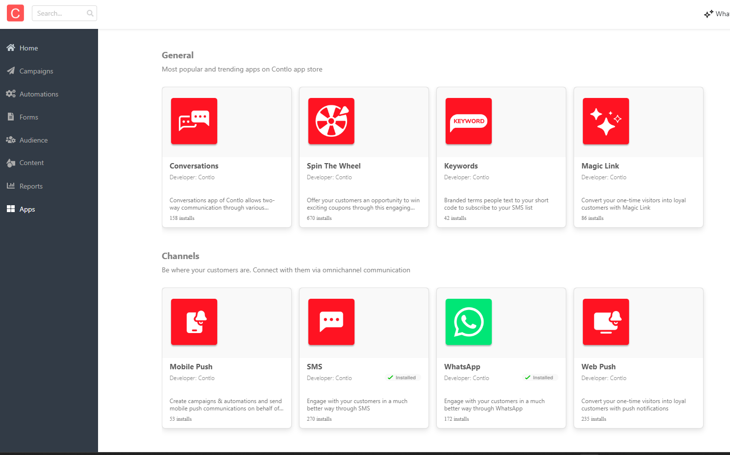Viewport: 730px width, 455px height.
Task: Click the Reports chart icon
Action: (11, 186)
